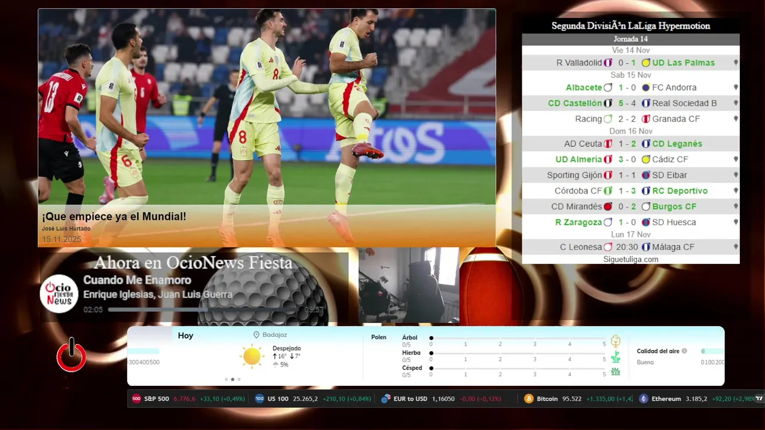
Task: Click the stadium pin on the Valladolid match row
Action: 736,63
